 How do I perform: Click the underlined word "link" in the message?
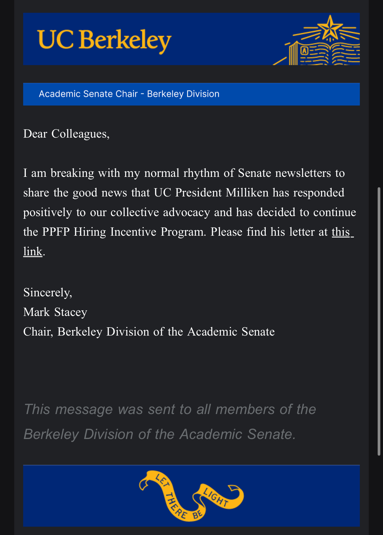coord(33,251)
